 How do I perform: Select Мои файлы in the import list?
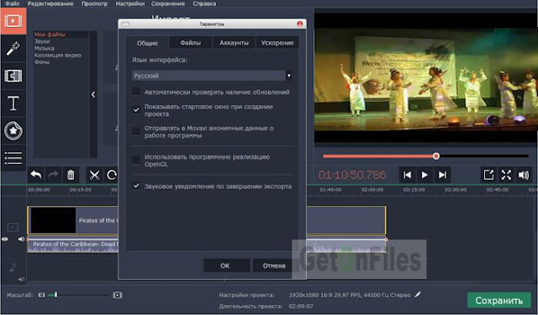coord(50,34)
